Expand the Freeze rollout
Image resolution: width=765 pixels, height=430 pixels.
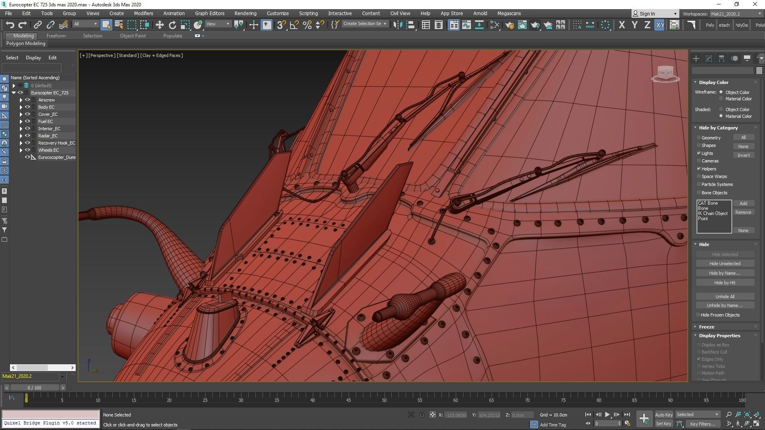coord(706,327)
